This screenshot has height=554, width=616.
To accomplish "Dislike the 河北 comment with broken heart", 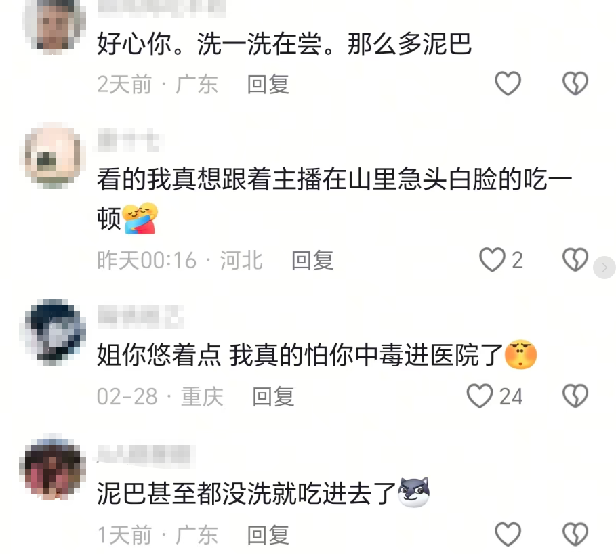I will point(575,259).
